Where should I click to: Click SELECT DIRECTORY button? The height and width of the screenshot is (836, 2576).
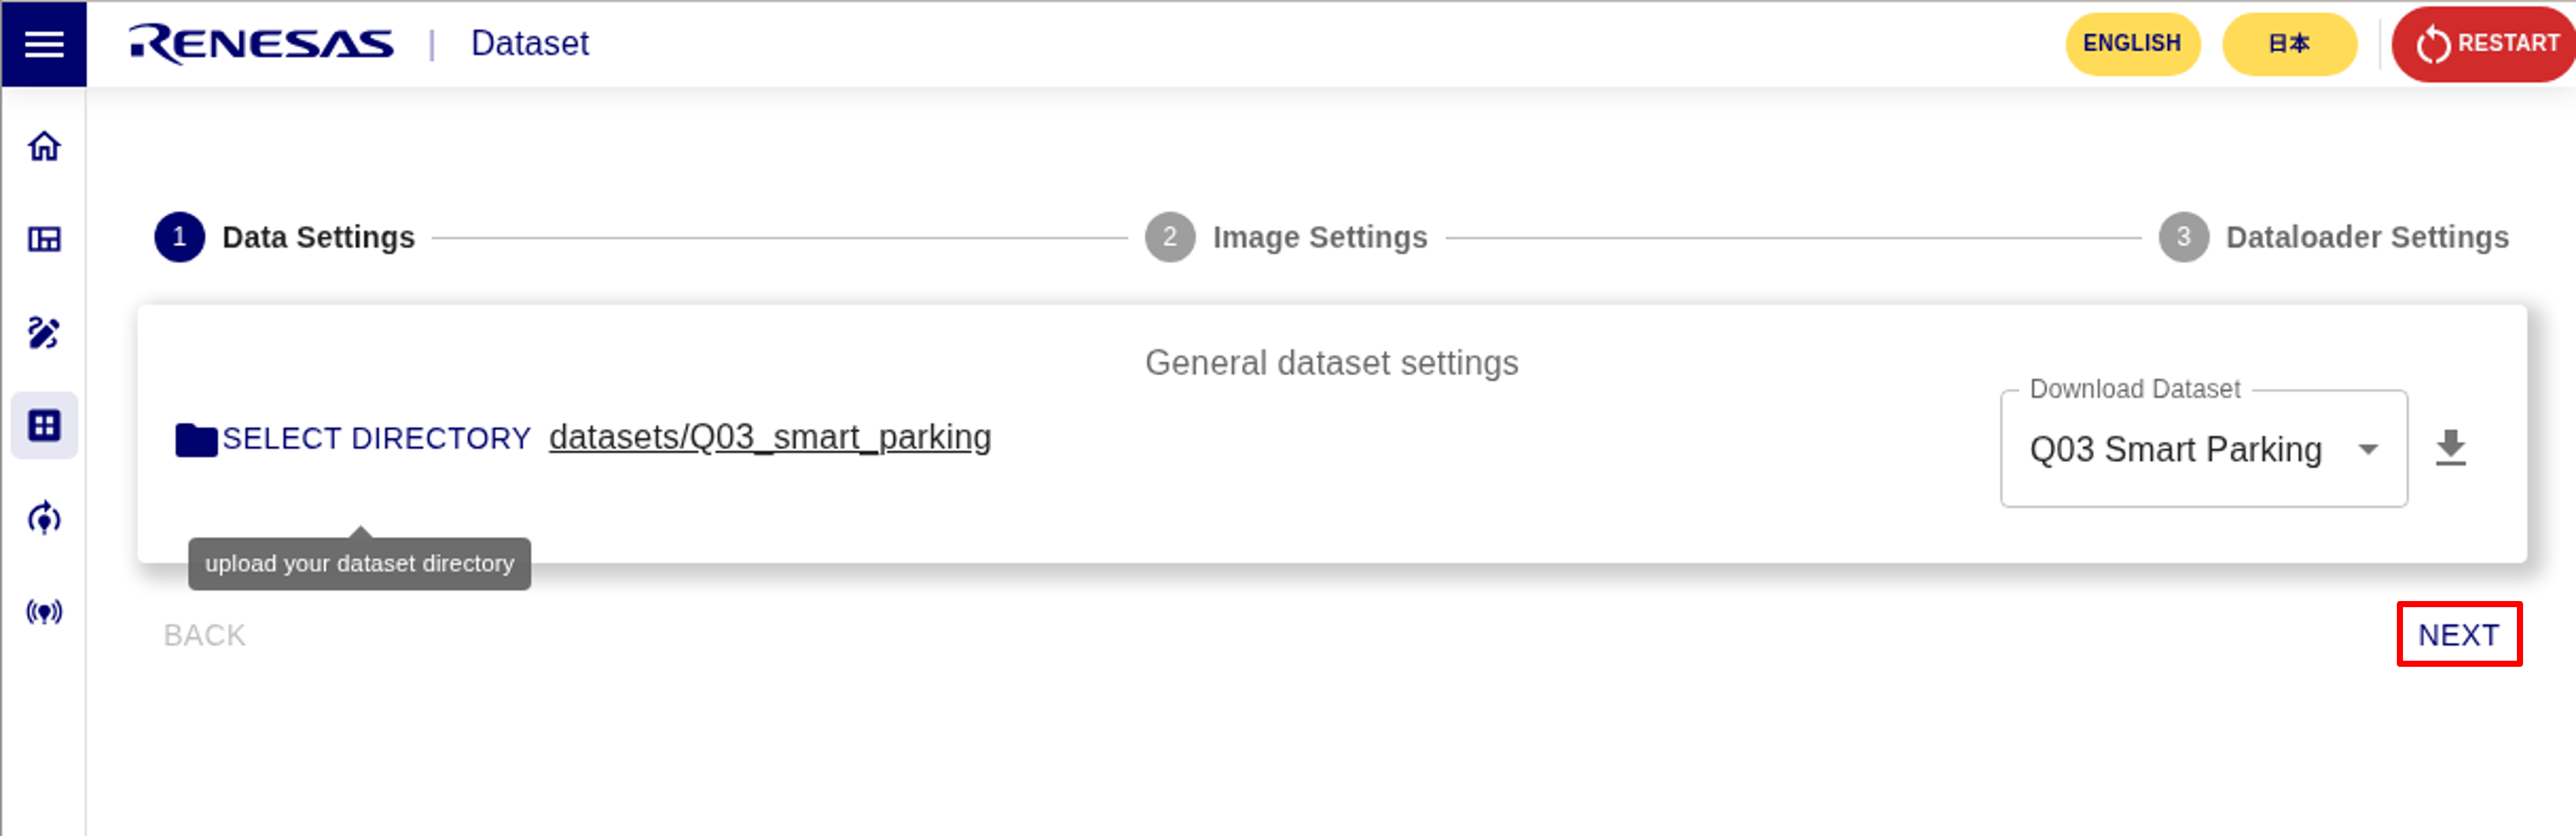pos(376,439)
